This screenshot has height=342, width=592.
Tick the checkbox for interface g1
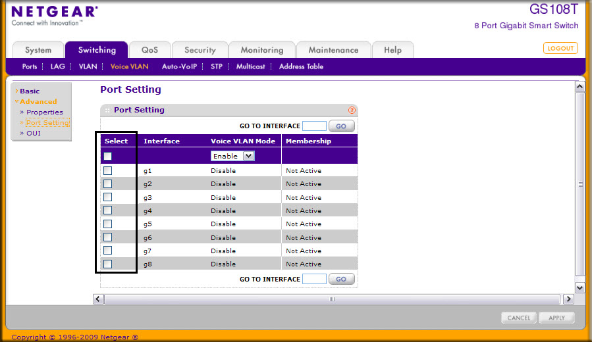[108, 170]
